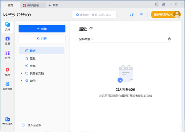Open the hamburger menu icon in header
The width and height of the screenshot is (185, 132).
pos(141,15)
